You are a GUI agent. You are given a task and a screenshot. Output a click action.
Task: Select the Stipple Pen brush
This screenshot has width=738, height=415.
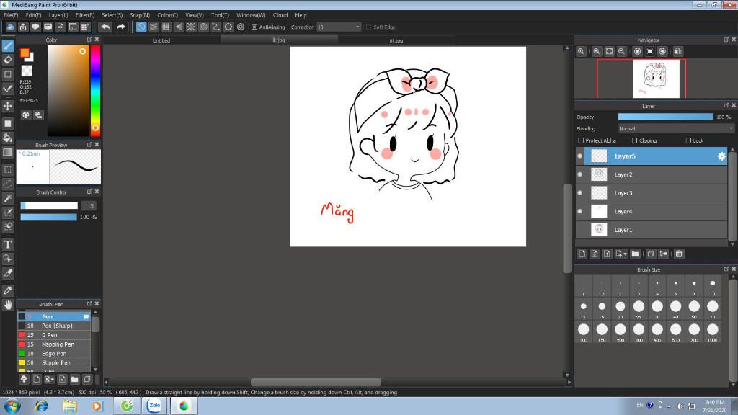(54, 363)
